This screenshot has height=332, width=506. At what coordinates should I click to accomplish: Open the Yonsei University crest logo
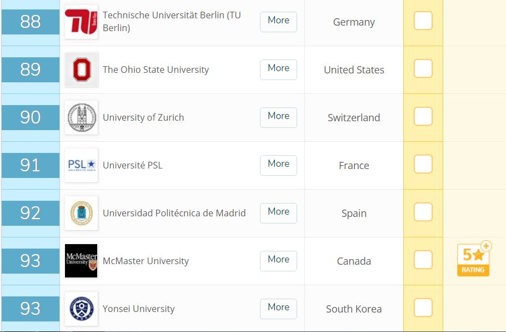pos(81,309)
